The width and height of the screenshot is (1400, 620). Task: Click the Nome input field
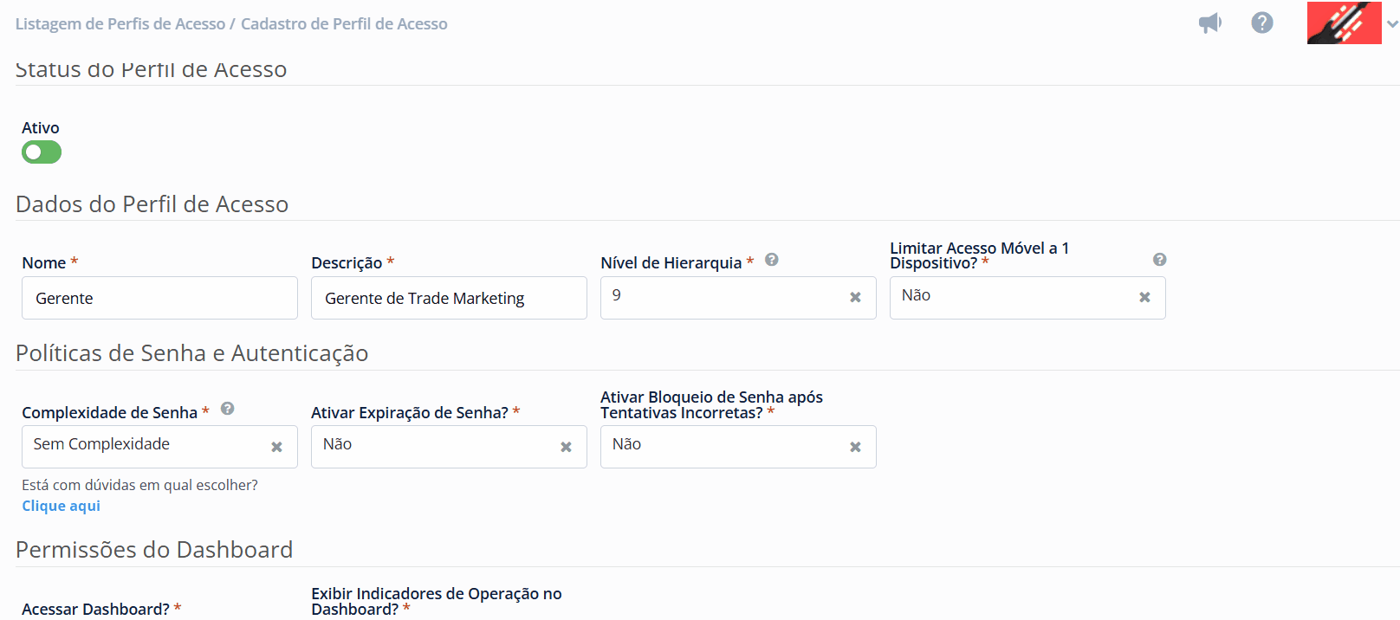159,298
